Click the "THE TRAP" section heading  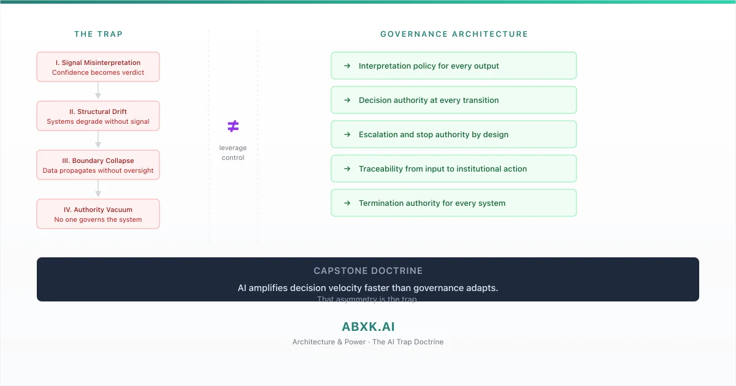tap(98, 34)
